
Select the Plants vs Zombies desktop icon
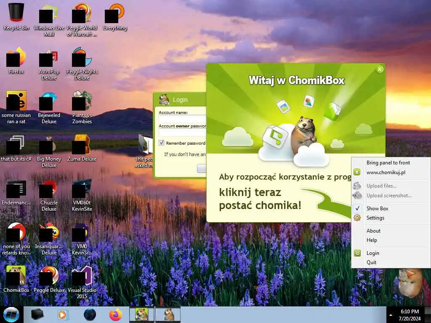tap(82, 107)
